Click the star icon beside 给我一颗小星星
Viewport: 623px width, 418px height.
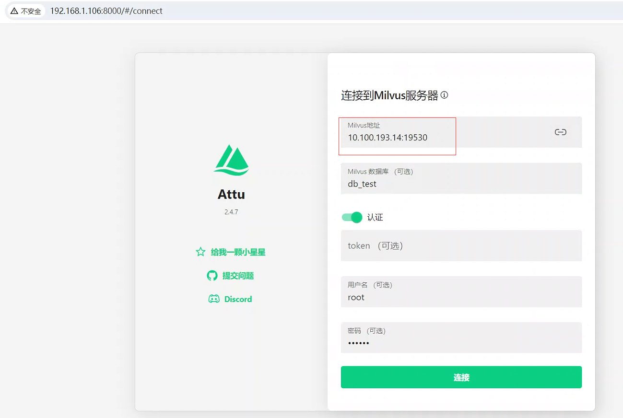point(200,252)
